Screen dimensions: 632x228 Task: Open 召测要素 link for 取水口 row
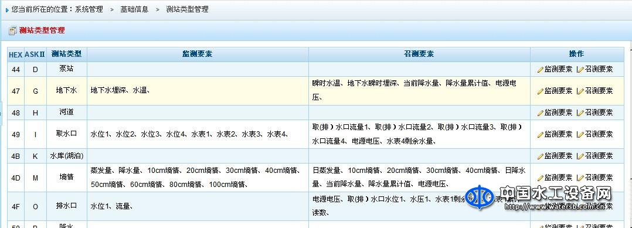pyautogui.click(x=599, y=134)
